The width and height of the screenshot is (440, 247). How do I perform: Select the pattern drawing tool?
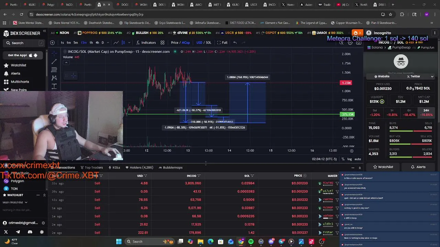54,78
